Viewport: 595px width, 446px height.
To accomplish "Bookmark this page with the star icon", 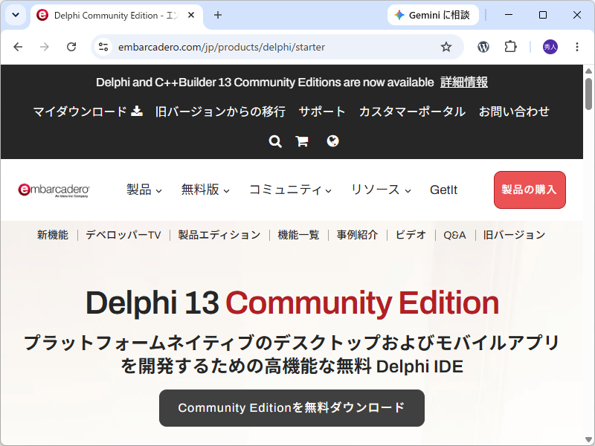I will [446, 47].
